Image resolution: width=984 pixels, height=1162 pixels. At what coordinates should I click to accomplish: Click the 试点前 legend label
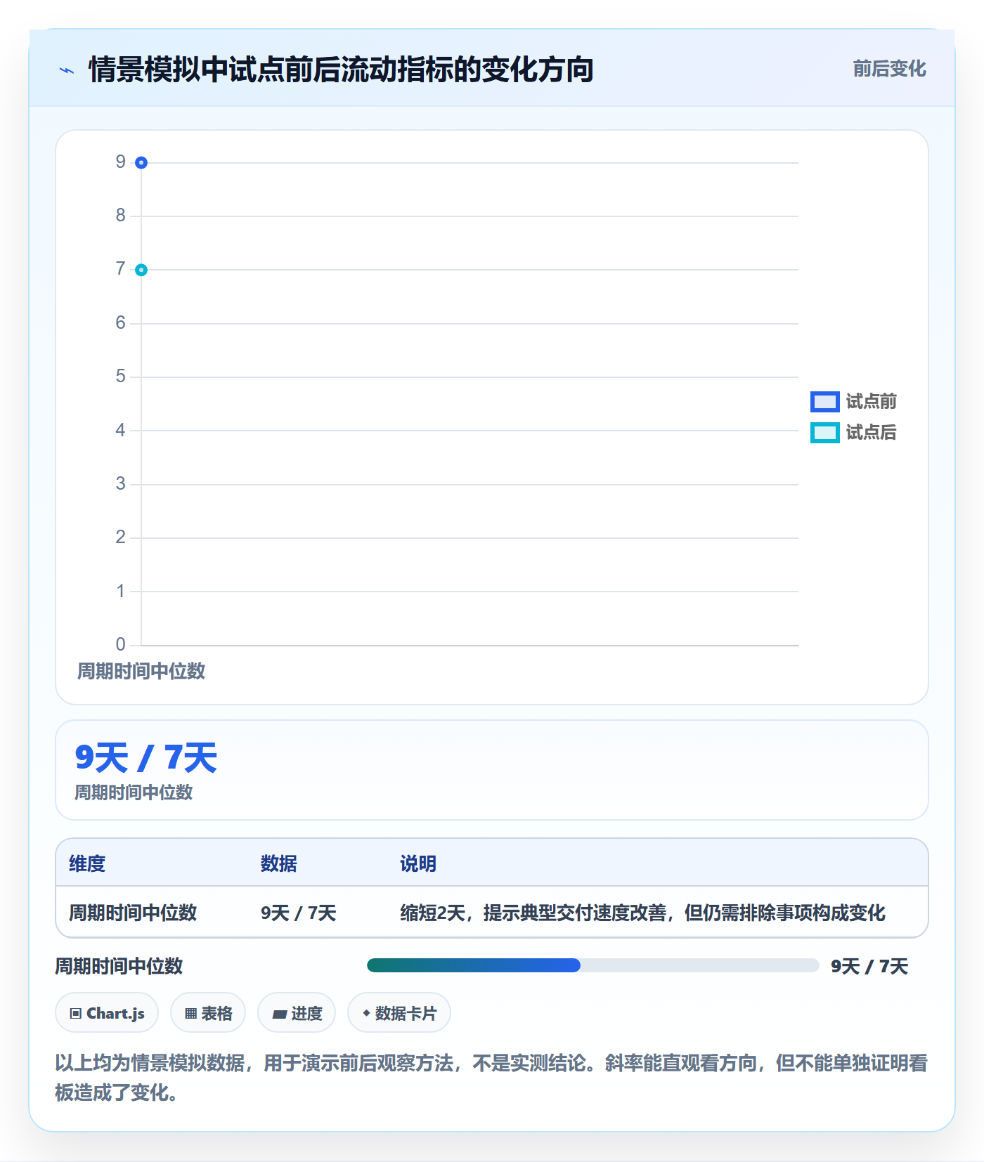[x=871, y=402]
